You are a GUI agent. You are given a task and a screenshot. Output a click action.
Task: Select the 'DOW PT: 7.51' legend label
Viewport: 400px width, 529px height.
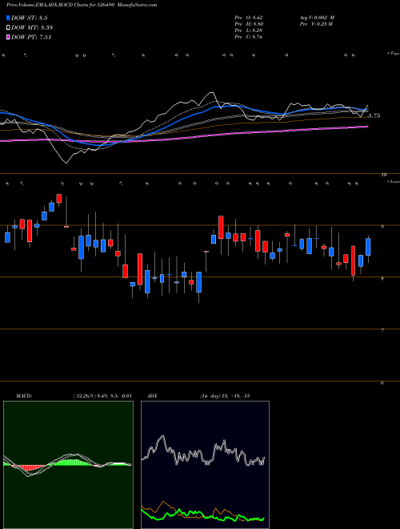(x=31, y=38)
